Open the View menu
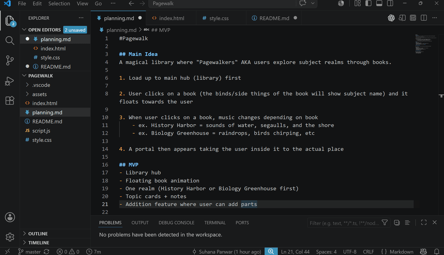This screenshot has width=444, height=255. (82, 3)
